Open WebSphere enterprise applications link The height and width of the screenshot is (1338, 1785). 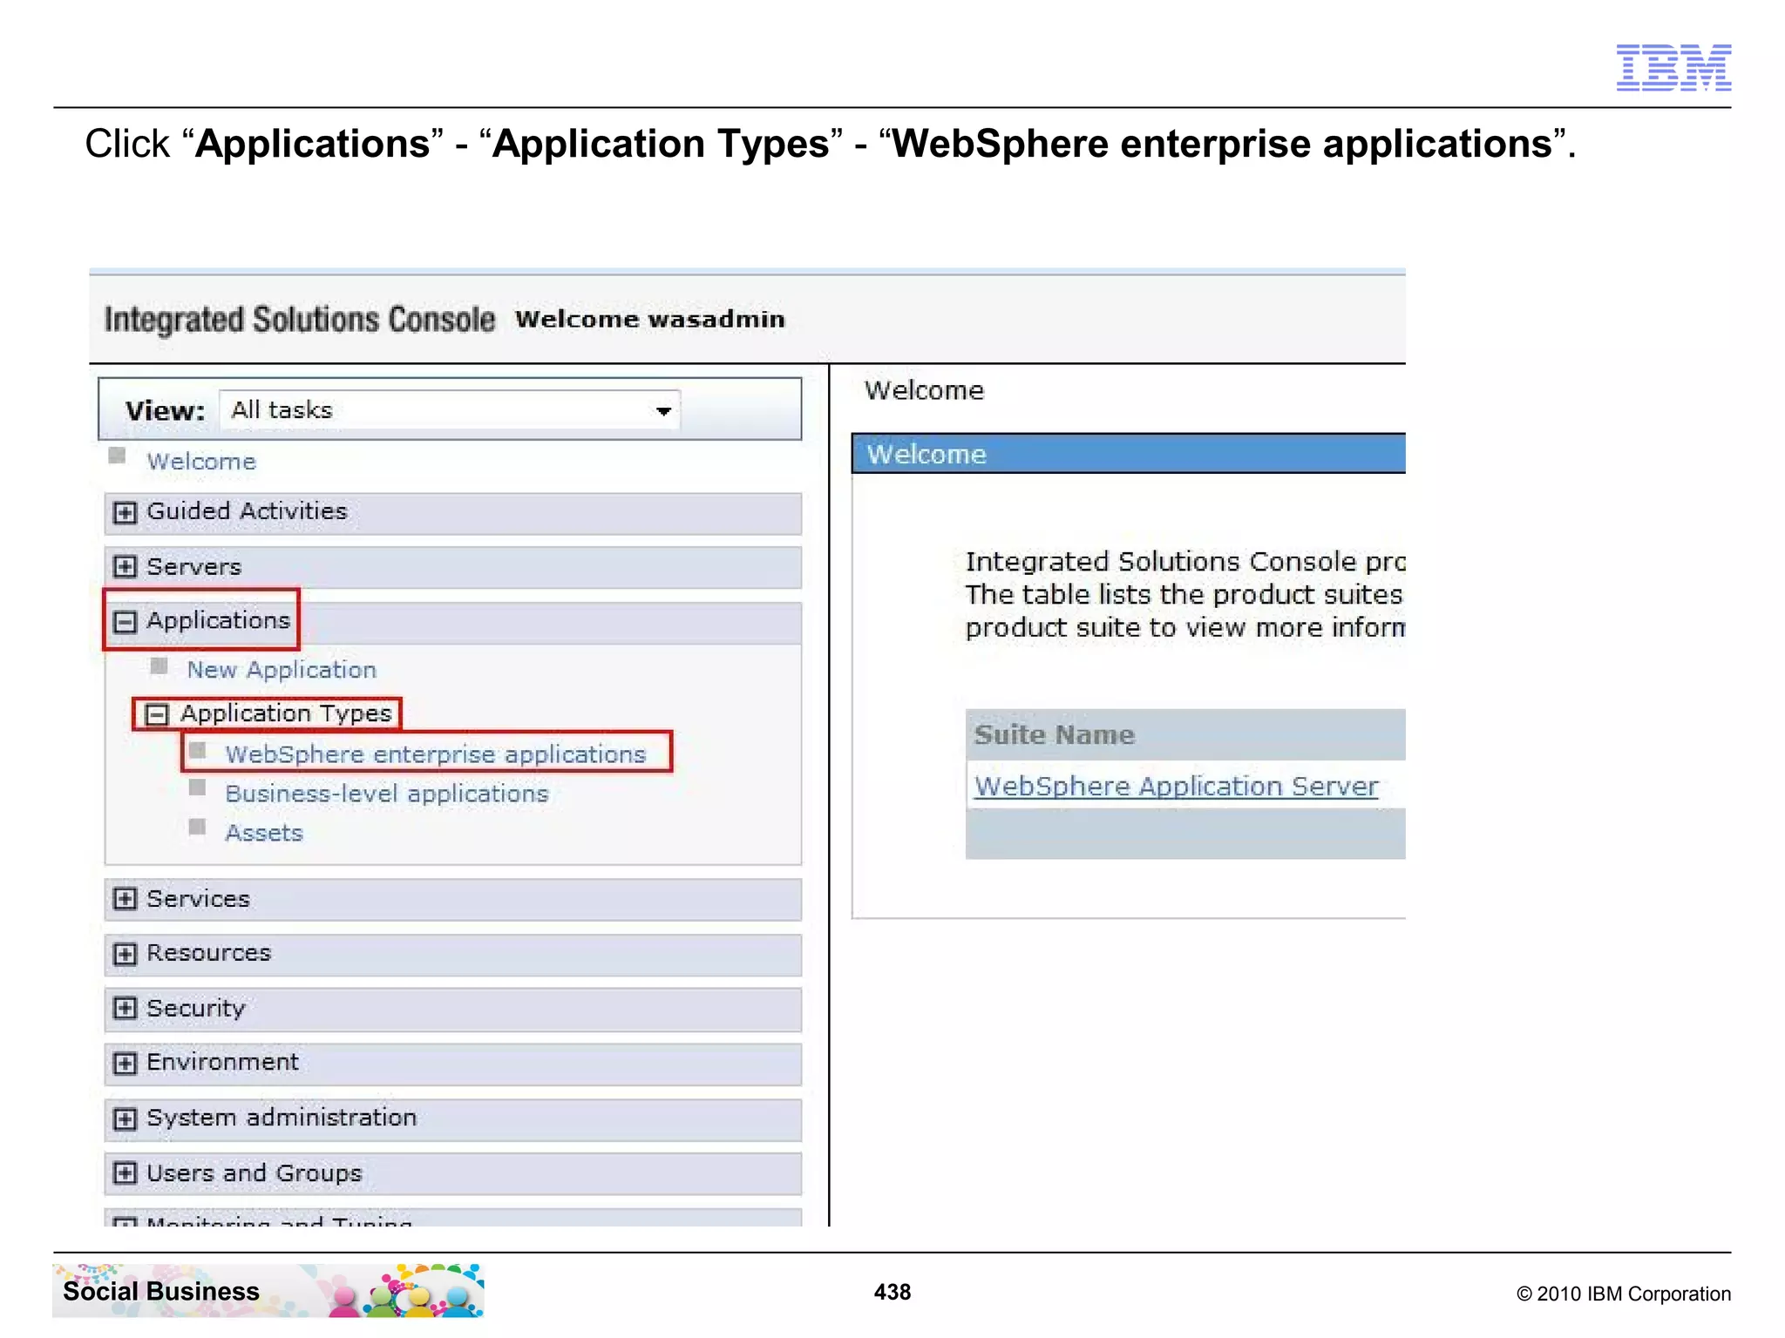tap(436, 754)
